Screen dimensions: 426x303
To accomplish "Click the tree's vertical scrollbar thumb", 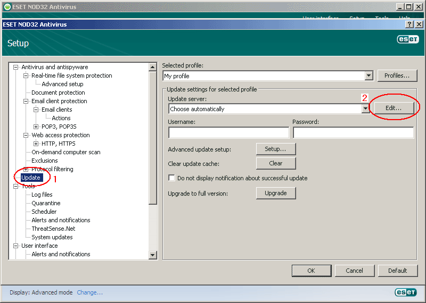I will pyautogui.click(x=153, y=138).
